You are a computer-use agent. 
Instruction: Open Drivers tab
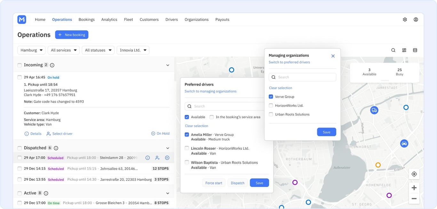[171, 19]
